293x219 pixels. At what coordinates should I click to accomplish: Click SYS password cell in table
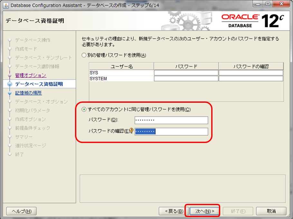[x=186, y=73]
